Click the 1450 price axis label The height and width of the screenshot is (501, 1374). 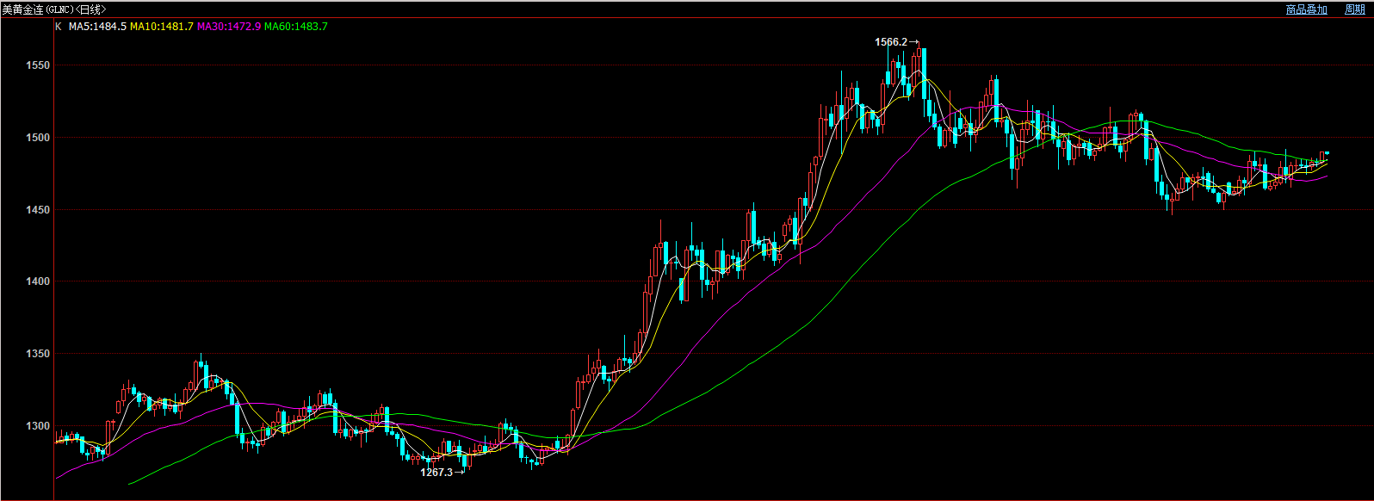click(x=38, y=210)
